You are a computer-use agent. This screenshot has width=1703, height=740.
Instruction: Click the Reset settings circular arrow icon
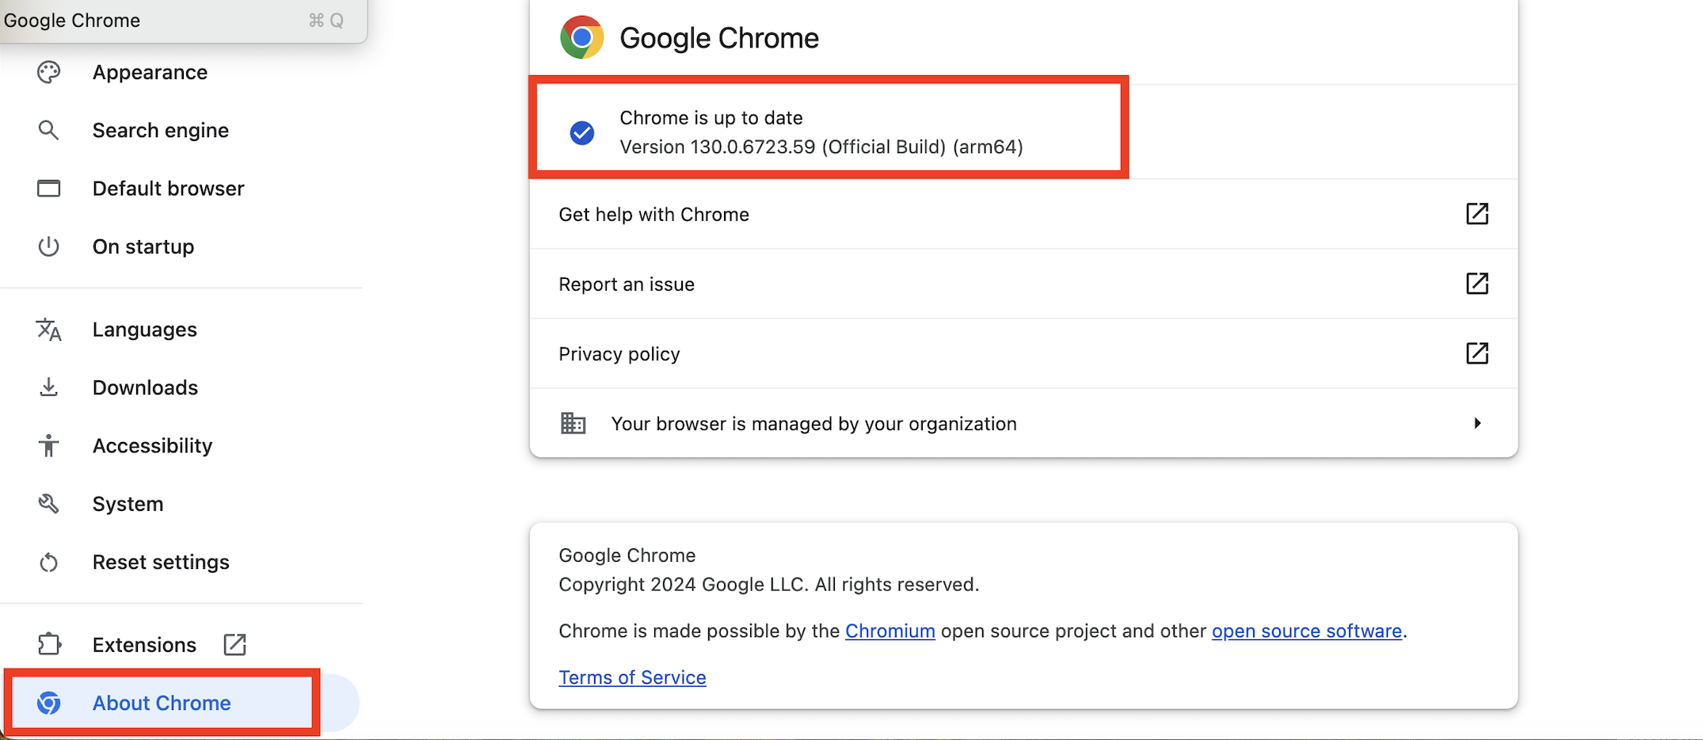coord(48,563)
